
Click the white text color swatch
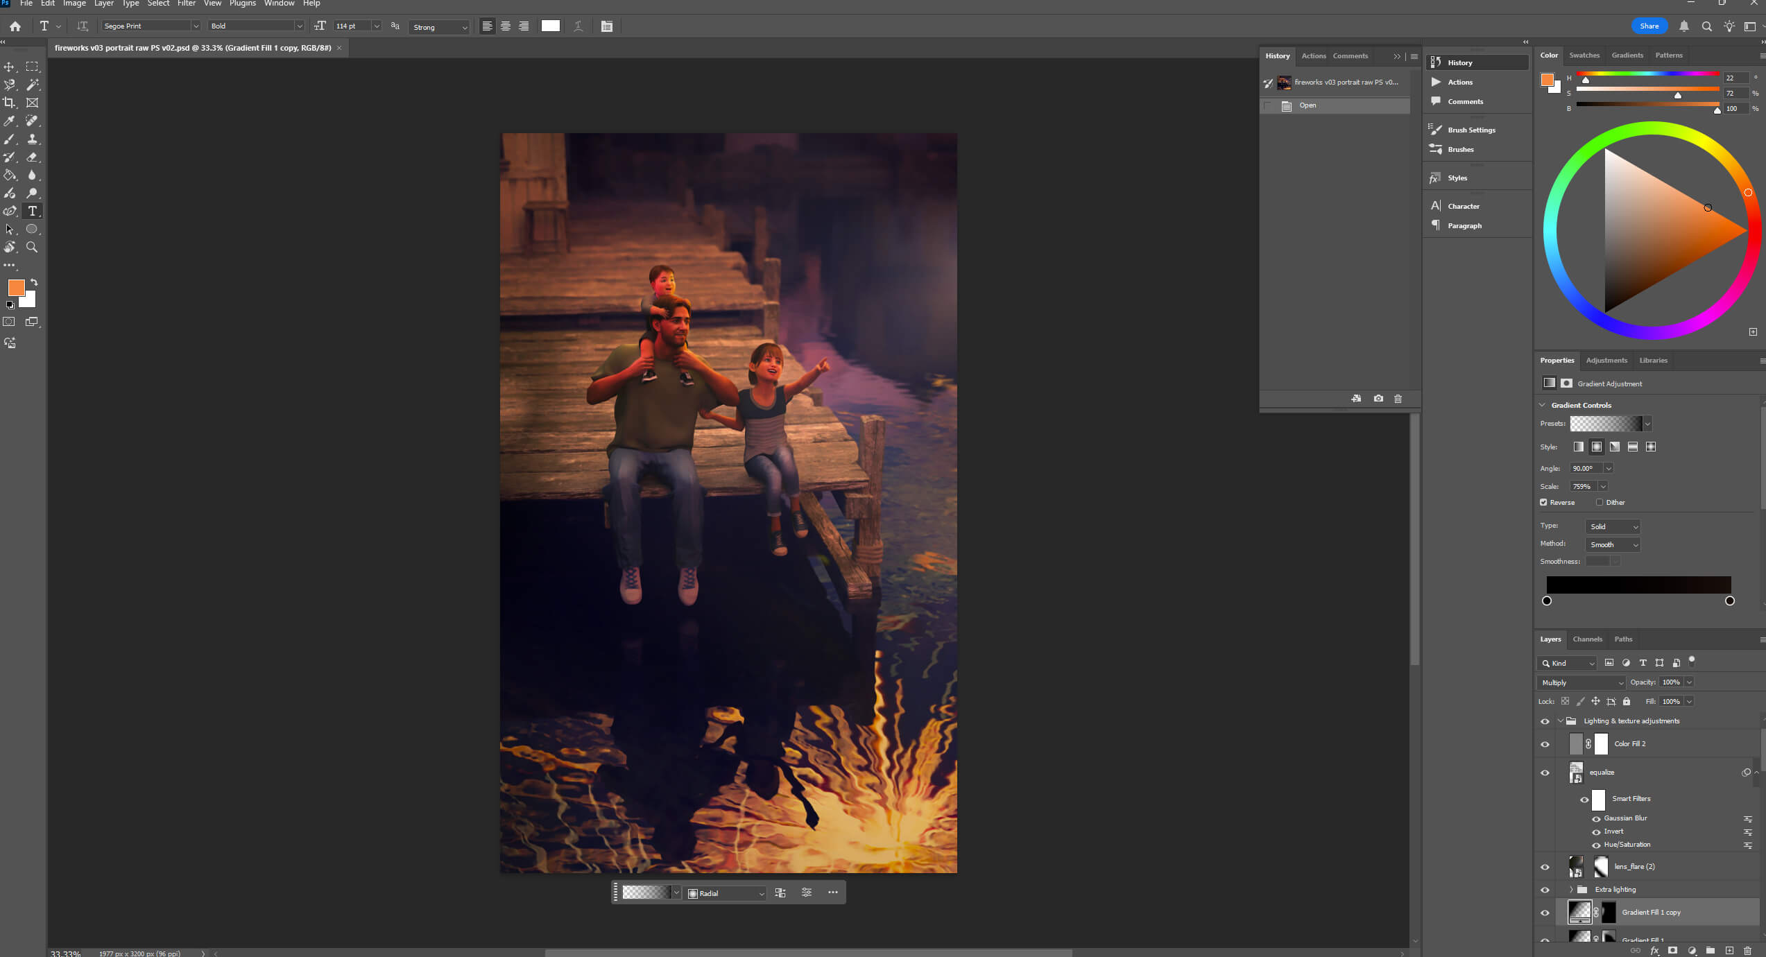[551, 26]
